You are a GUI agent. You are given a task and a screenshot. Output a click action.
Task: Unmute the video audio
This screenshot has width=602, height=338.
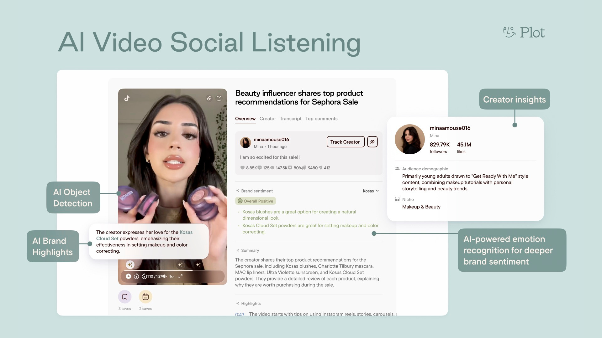(x=165, y=276)
